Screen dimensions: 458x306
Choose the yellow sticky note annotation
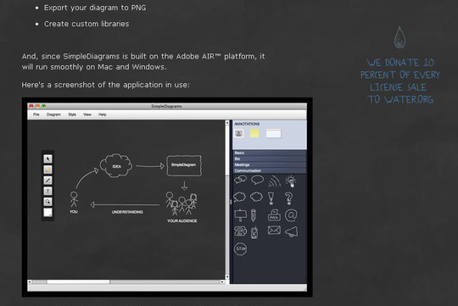click(254, 133)
